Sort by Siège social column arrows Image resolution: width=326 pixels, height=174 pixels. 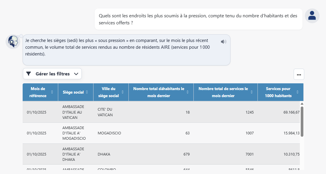click(x=87, y=92)
